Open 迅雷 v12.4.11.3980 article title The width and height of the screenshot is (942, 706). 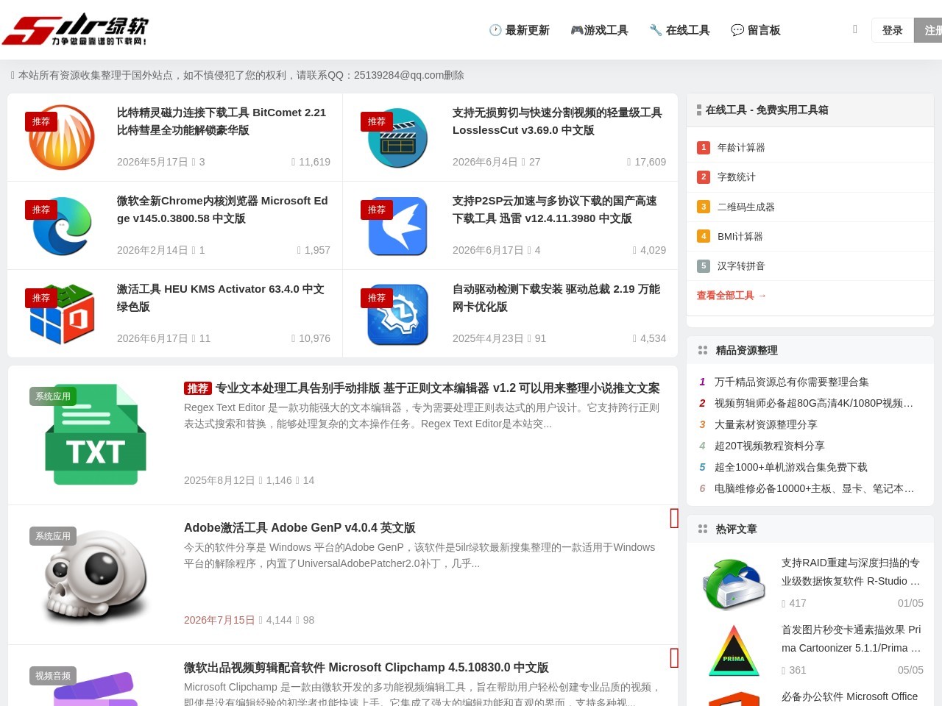[555, 210]
